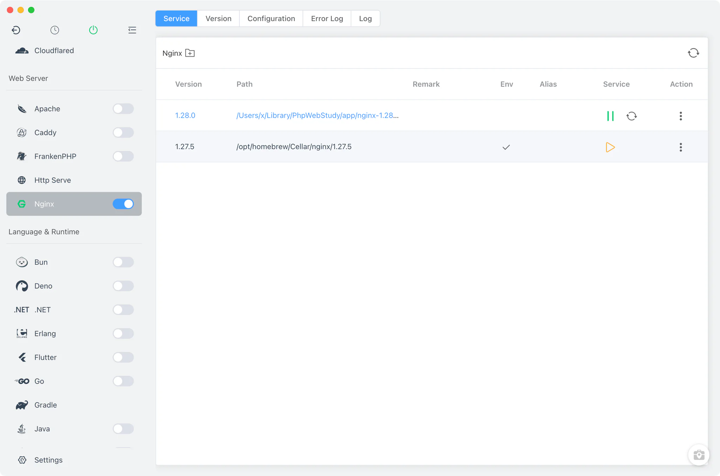Open Http Serve in the sidebar
The height and width of the screenshot is (476, 720).
(x=74, y=180)
